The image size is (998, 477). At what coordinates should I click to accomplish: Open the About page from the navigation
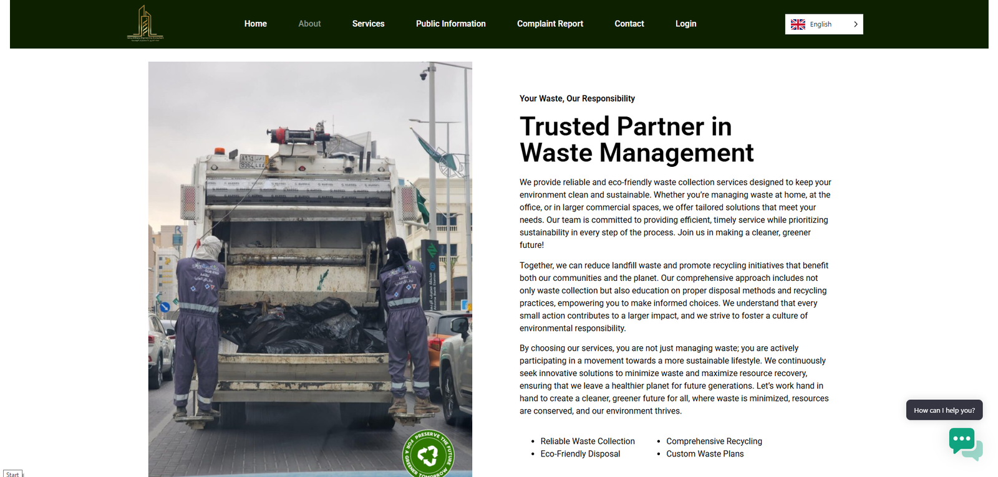[x=309, y=24]
